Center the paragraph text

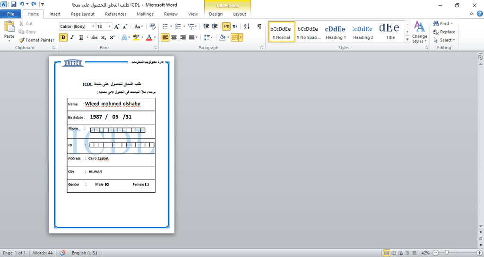(x=174, y=37)
